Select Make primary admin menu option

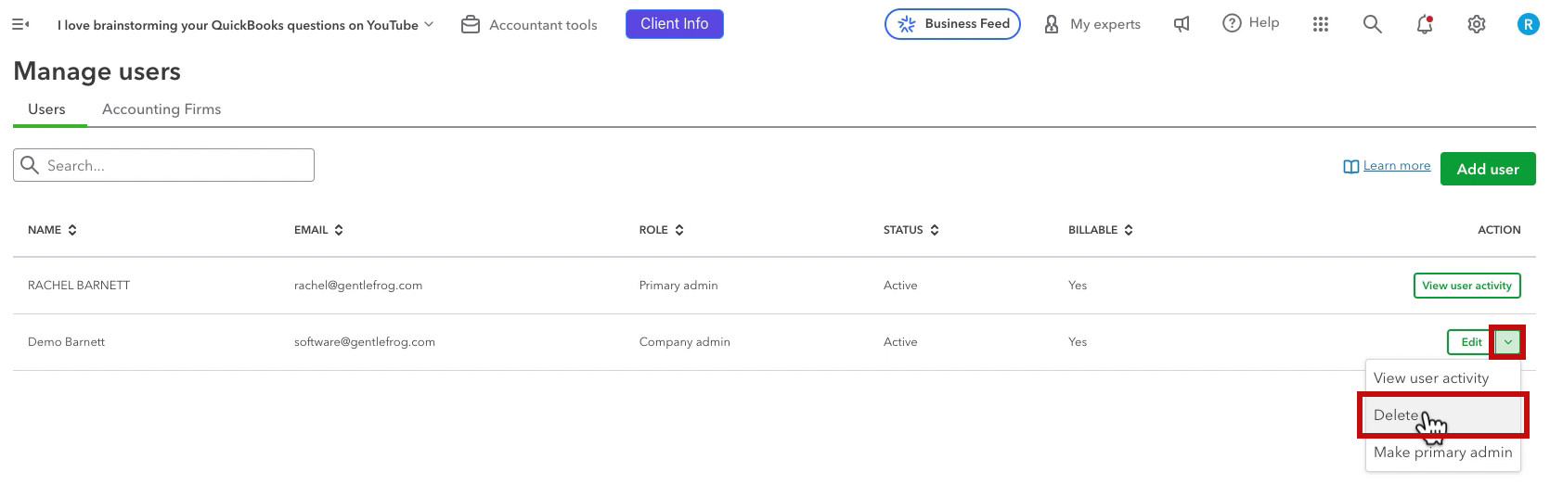pyautogui.click(x=1443, y=452)
